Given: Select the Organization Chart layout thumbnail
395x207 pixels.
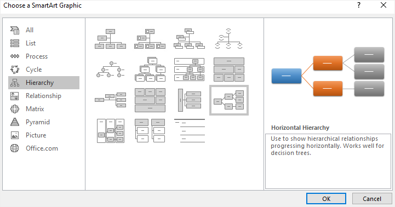Looking at the screenshot, I should pos(110,39).
